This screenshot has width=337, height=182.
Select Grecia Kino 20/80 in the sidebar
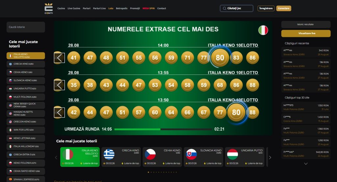pos(26,64)
